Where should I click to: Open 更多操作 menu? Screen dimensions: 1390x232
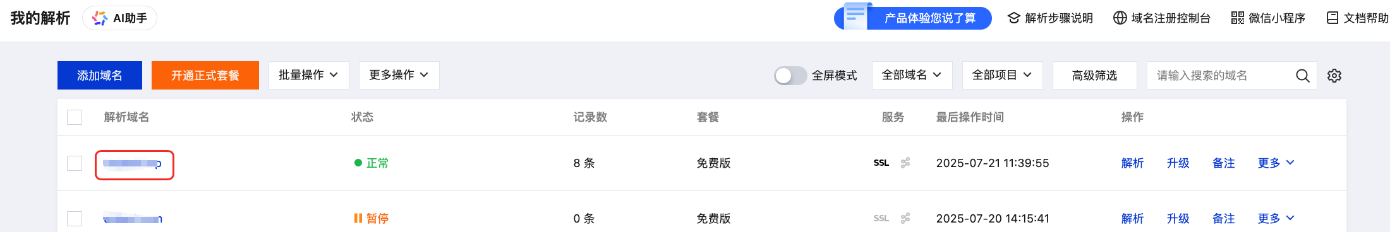(399, 75)
